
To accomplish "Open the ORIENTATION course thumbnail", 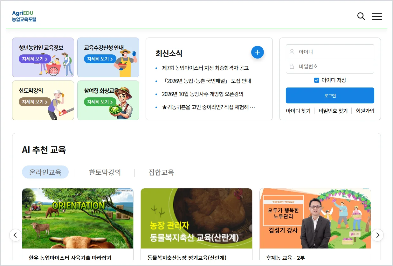I will [78, 218].
